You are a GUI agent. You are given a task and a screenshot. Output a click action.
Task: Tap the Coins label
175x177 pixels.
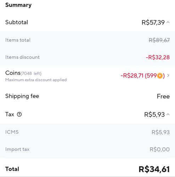13,73
